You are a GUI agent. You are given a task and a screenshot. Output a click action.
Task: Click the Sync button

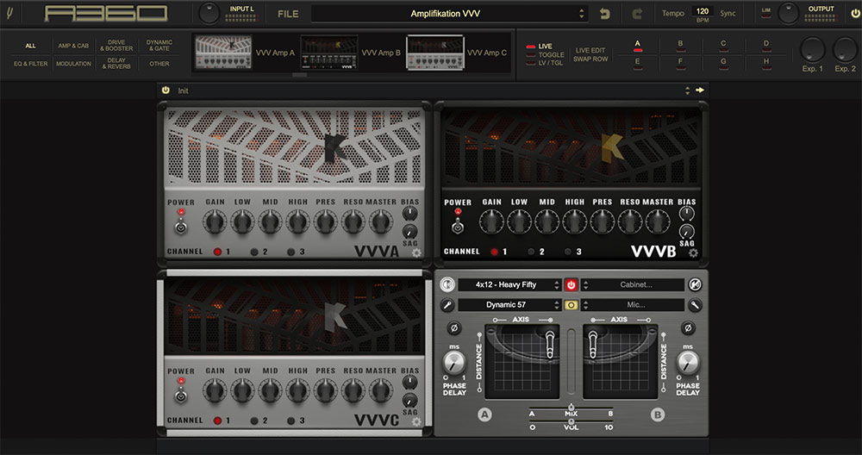click(728, 13)
